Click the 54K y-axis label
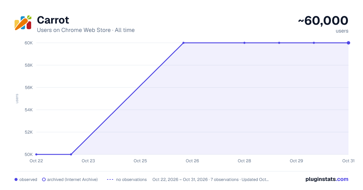 29,110
